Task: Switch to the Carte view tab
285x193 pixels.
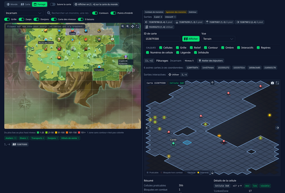Action: coord(25,4)
